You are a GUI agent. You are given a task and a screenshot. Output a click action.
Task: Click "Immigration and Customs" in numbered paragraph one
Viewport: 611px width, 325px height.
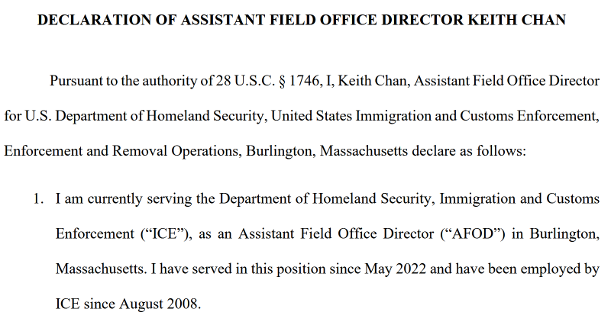(519, 199)
